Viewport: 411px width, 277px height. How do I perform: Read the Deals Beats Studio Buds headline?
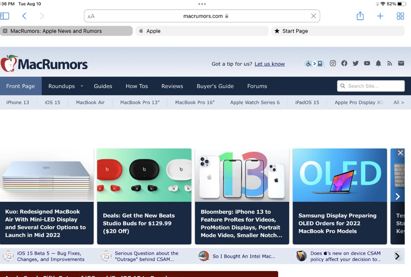pos(139,223)
